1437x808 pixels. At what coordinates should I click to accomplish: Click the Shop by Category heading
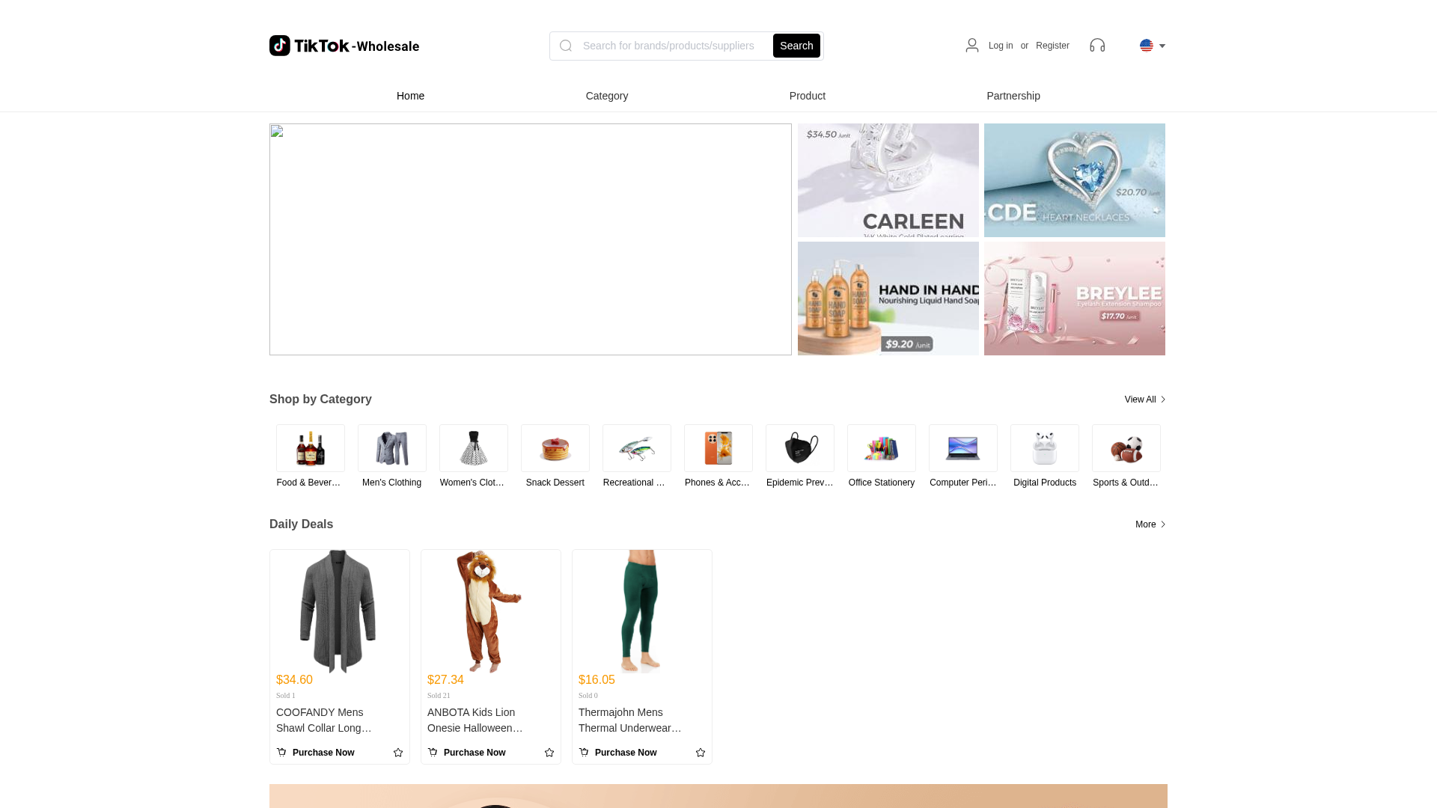320,400
